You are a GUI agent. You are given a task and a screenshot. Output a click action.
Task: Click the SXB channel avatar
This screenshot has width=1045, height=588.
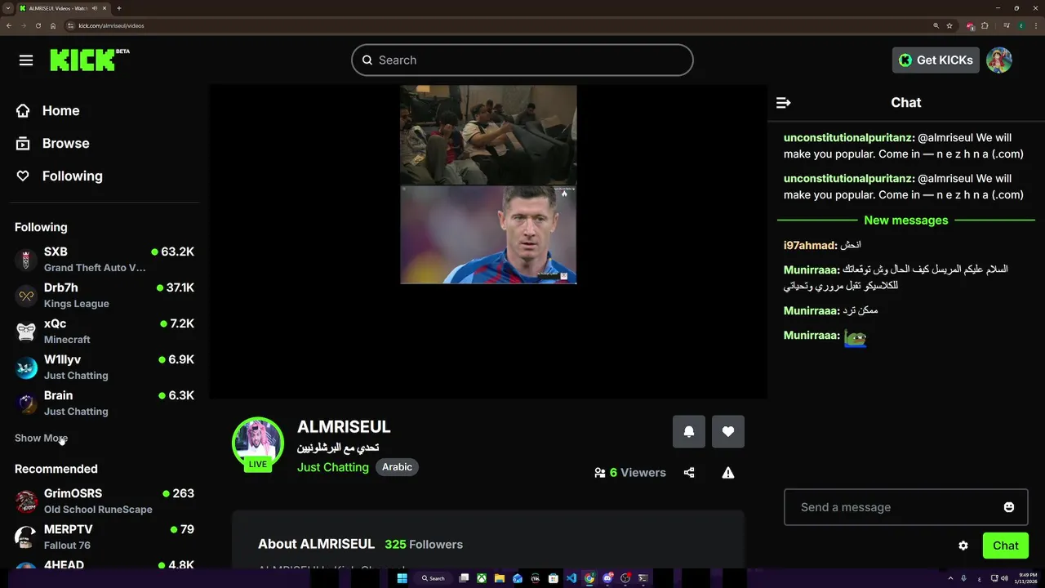[26, 260]
